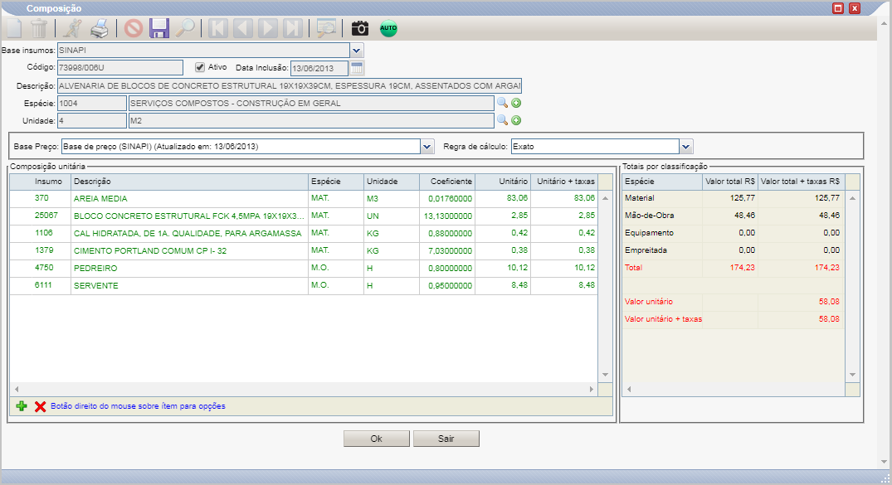Select the AREIA MEDIA row
The width and height of the screenshot is (892, 485).
(x=304, y=198)
